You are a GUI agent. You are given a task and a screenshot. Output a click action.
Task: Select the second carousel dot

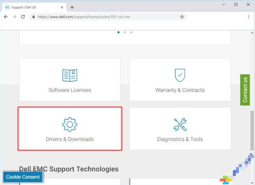tap(125, 32)
